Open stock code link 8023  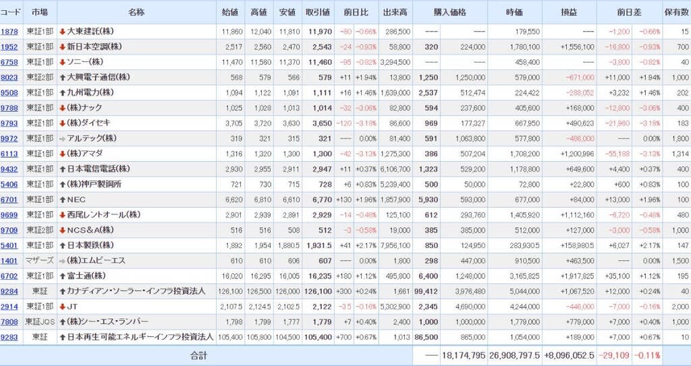9,78
